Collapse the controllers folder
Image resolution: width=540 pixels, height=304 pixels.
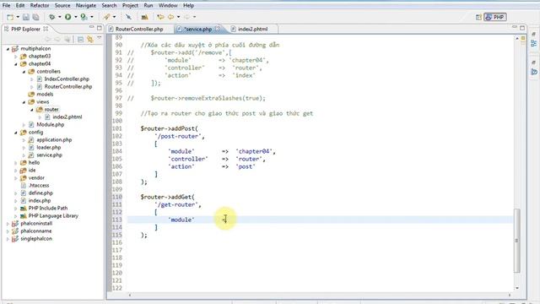pos(24,72)
